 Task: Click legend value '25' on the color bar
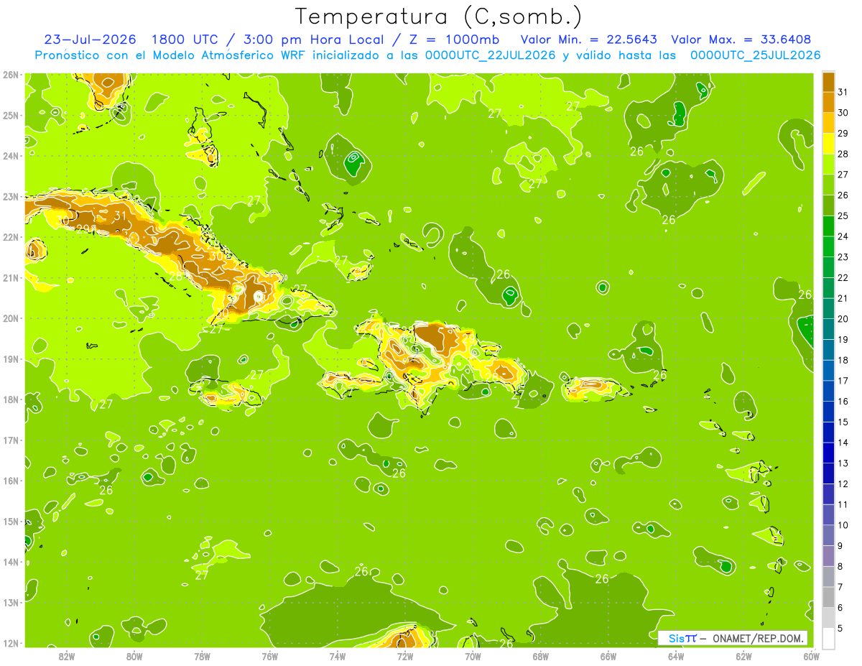[x=843, y=216]
